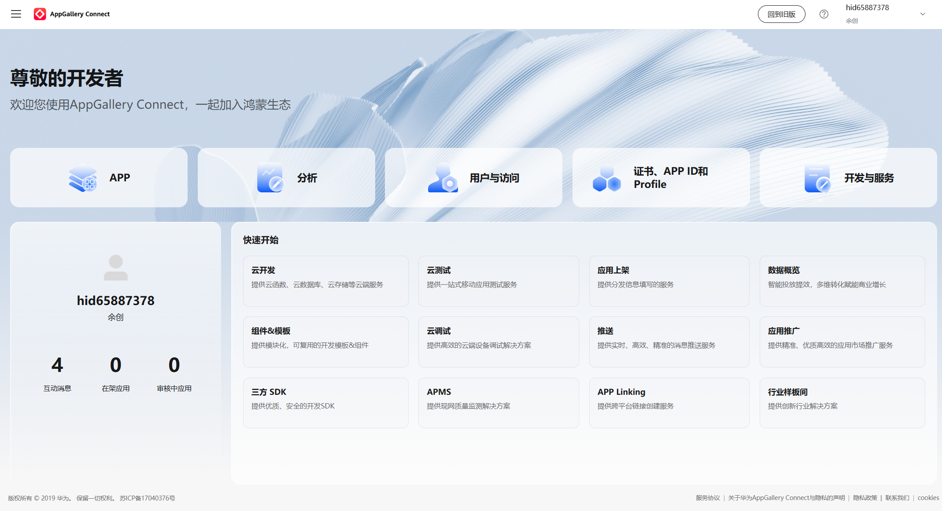
Task: Select the 云测试 testing service card
Action: [x=498, y=281]
